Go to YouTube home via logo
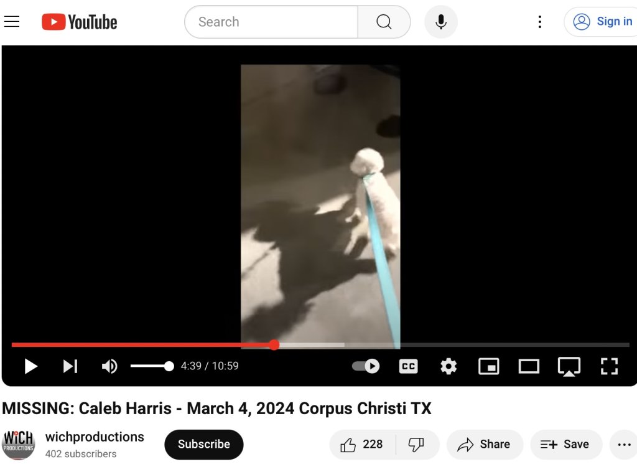The width and height of the screenshot is (637, 464). (x=79, y=22)
